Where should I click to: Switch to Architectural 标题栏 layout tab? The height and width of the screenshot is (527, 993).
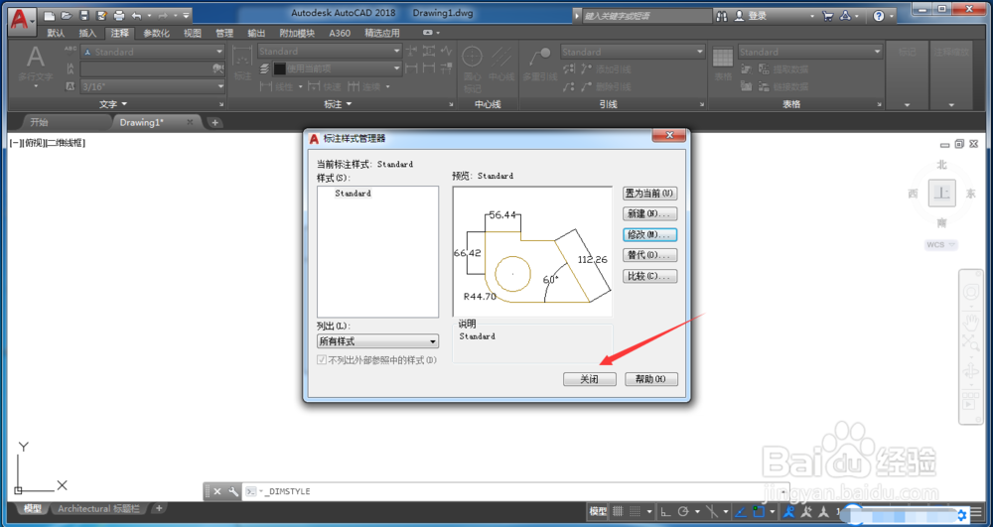97,509
